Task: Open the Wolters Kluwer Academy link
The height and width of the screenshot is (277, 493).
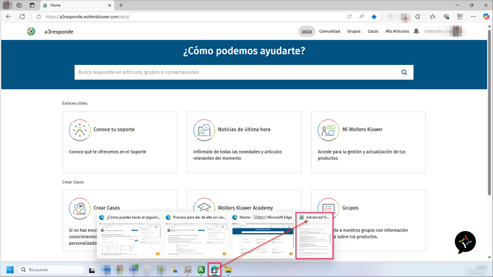Action: click(245, 208)
